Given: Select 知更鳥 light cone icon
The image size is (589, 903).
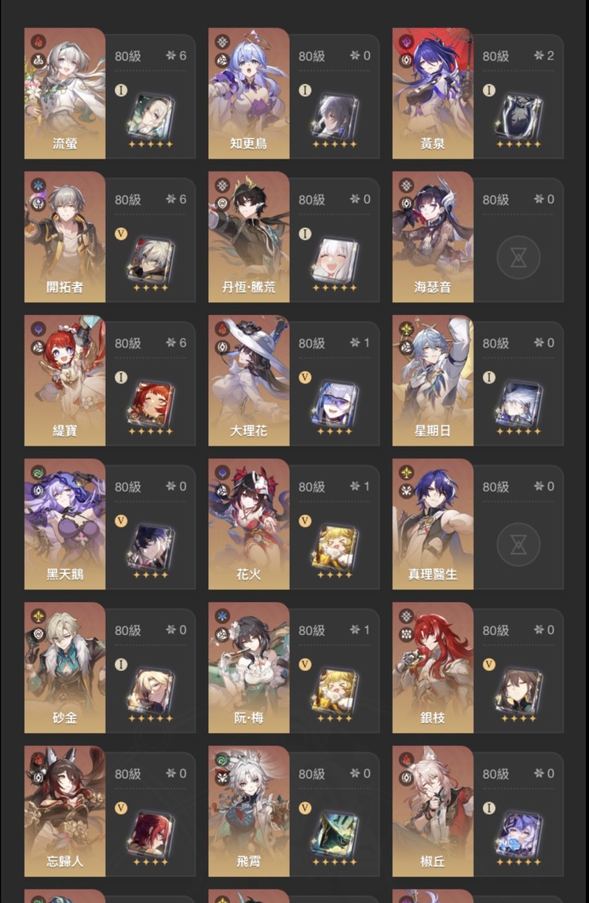Looking at the screenshot, I should point(335,117).
